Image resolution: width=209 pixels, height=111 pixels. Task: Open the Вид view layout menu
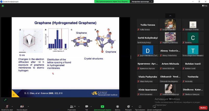point(205,6)
